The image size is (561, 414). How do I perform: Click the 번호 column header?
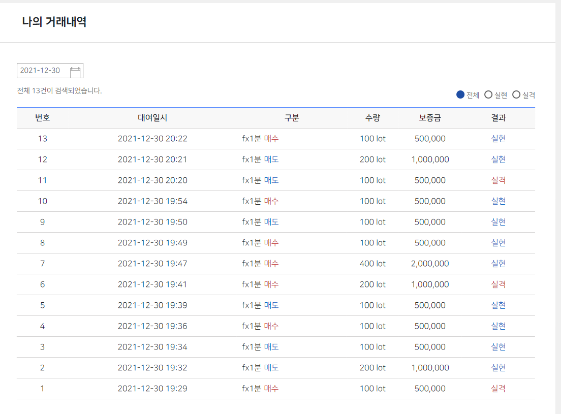coord(43,118)
